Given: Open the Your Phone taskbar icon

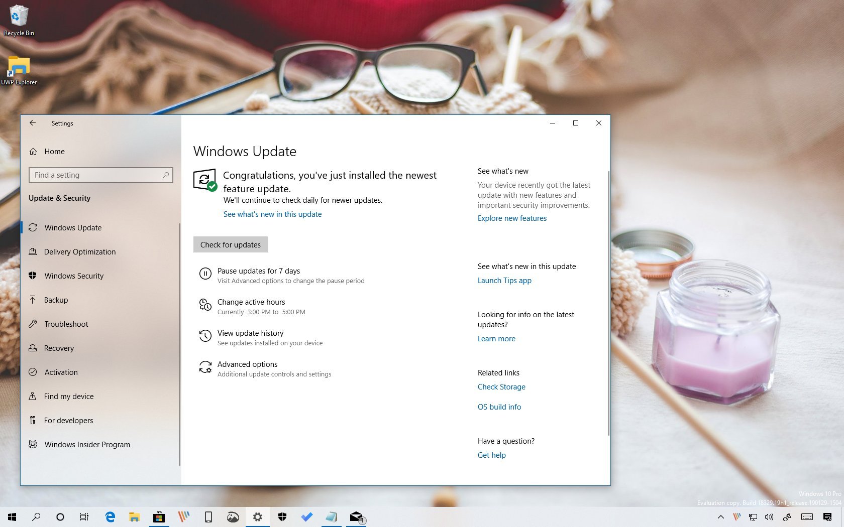Looking at the screenshot, I should click(x=208, y=517).
